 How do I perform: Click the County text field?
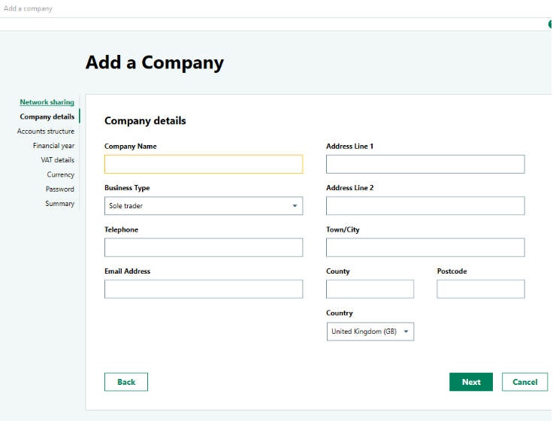(x=370, y=289)
